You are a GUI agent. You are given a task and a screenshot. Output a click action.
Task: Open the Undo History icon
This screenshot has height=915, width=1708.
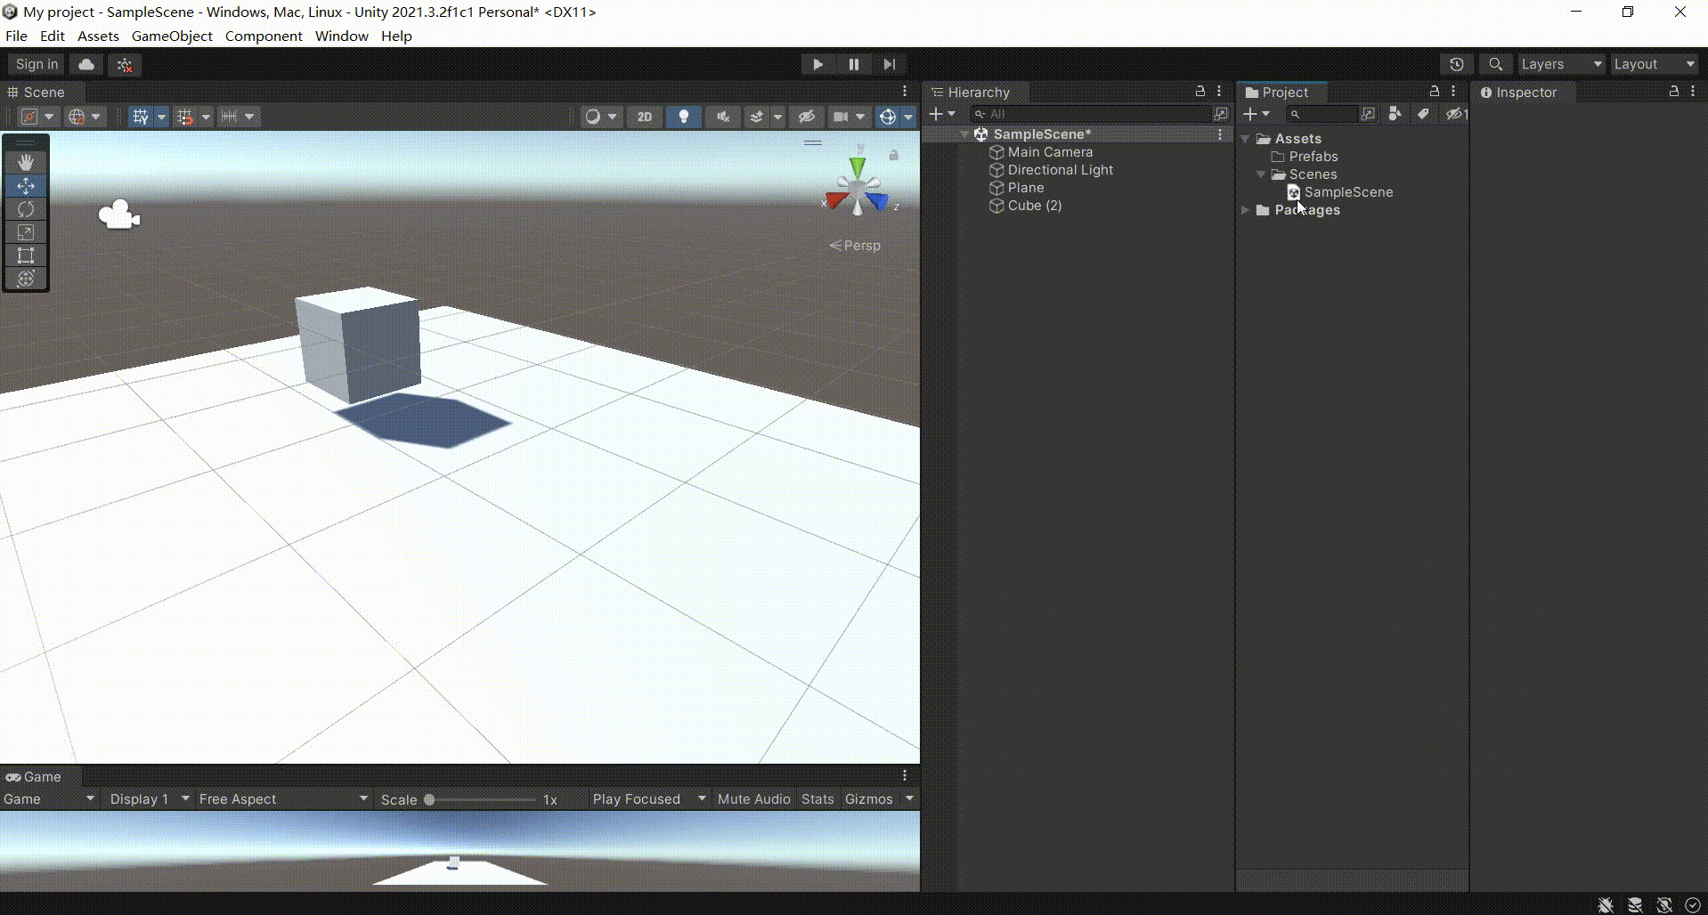pos(1457,64)
